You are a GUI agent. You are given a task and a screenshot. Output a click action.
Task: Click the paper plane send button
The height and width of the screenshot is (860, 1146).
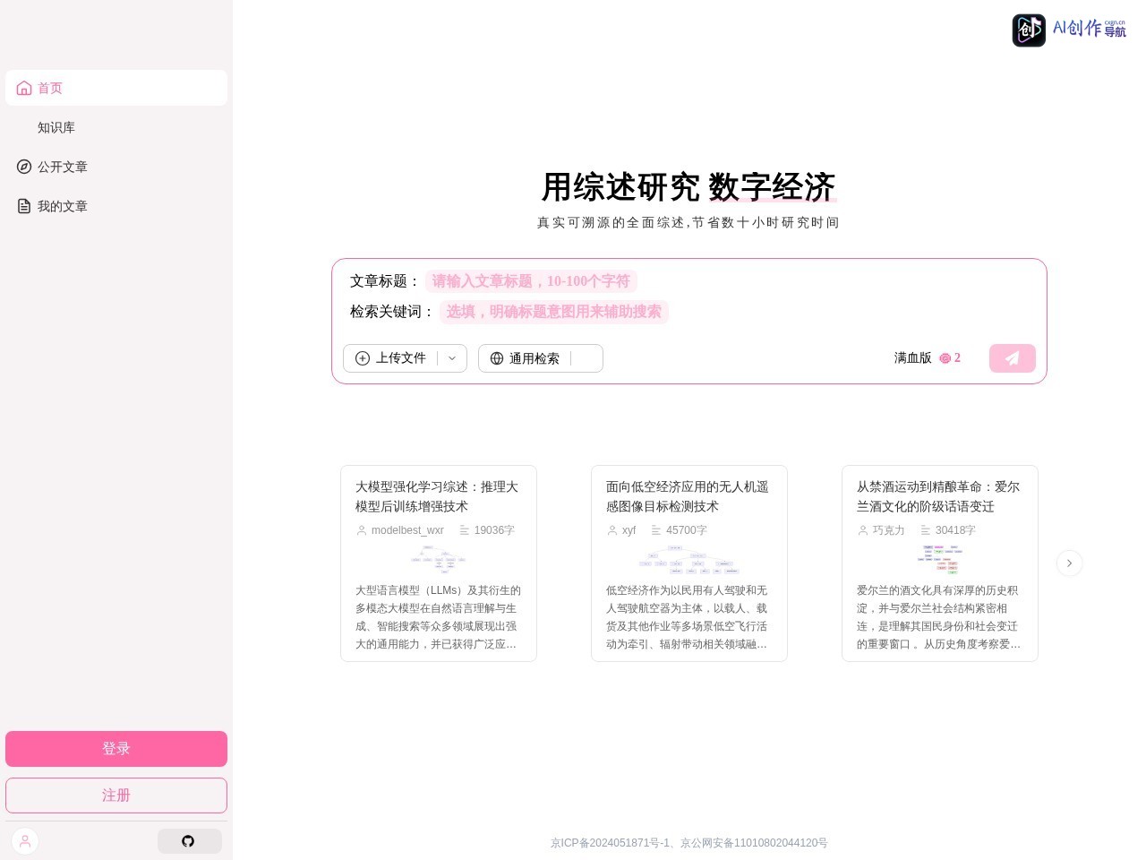(1013, 358)
